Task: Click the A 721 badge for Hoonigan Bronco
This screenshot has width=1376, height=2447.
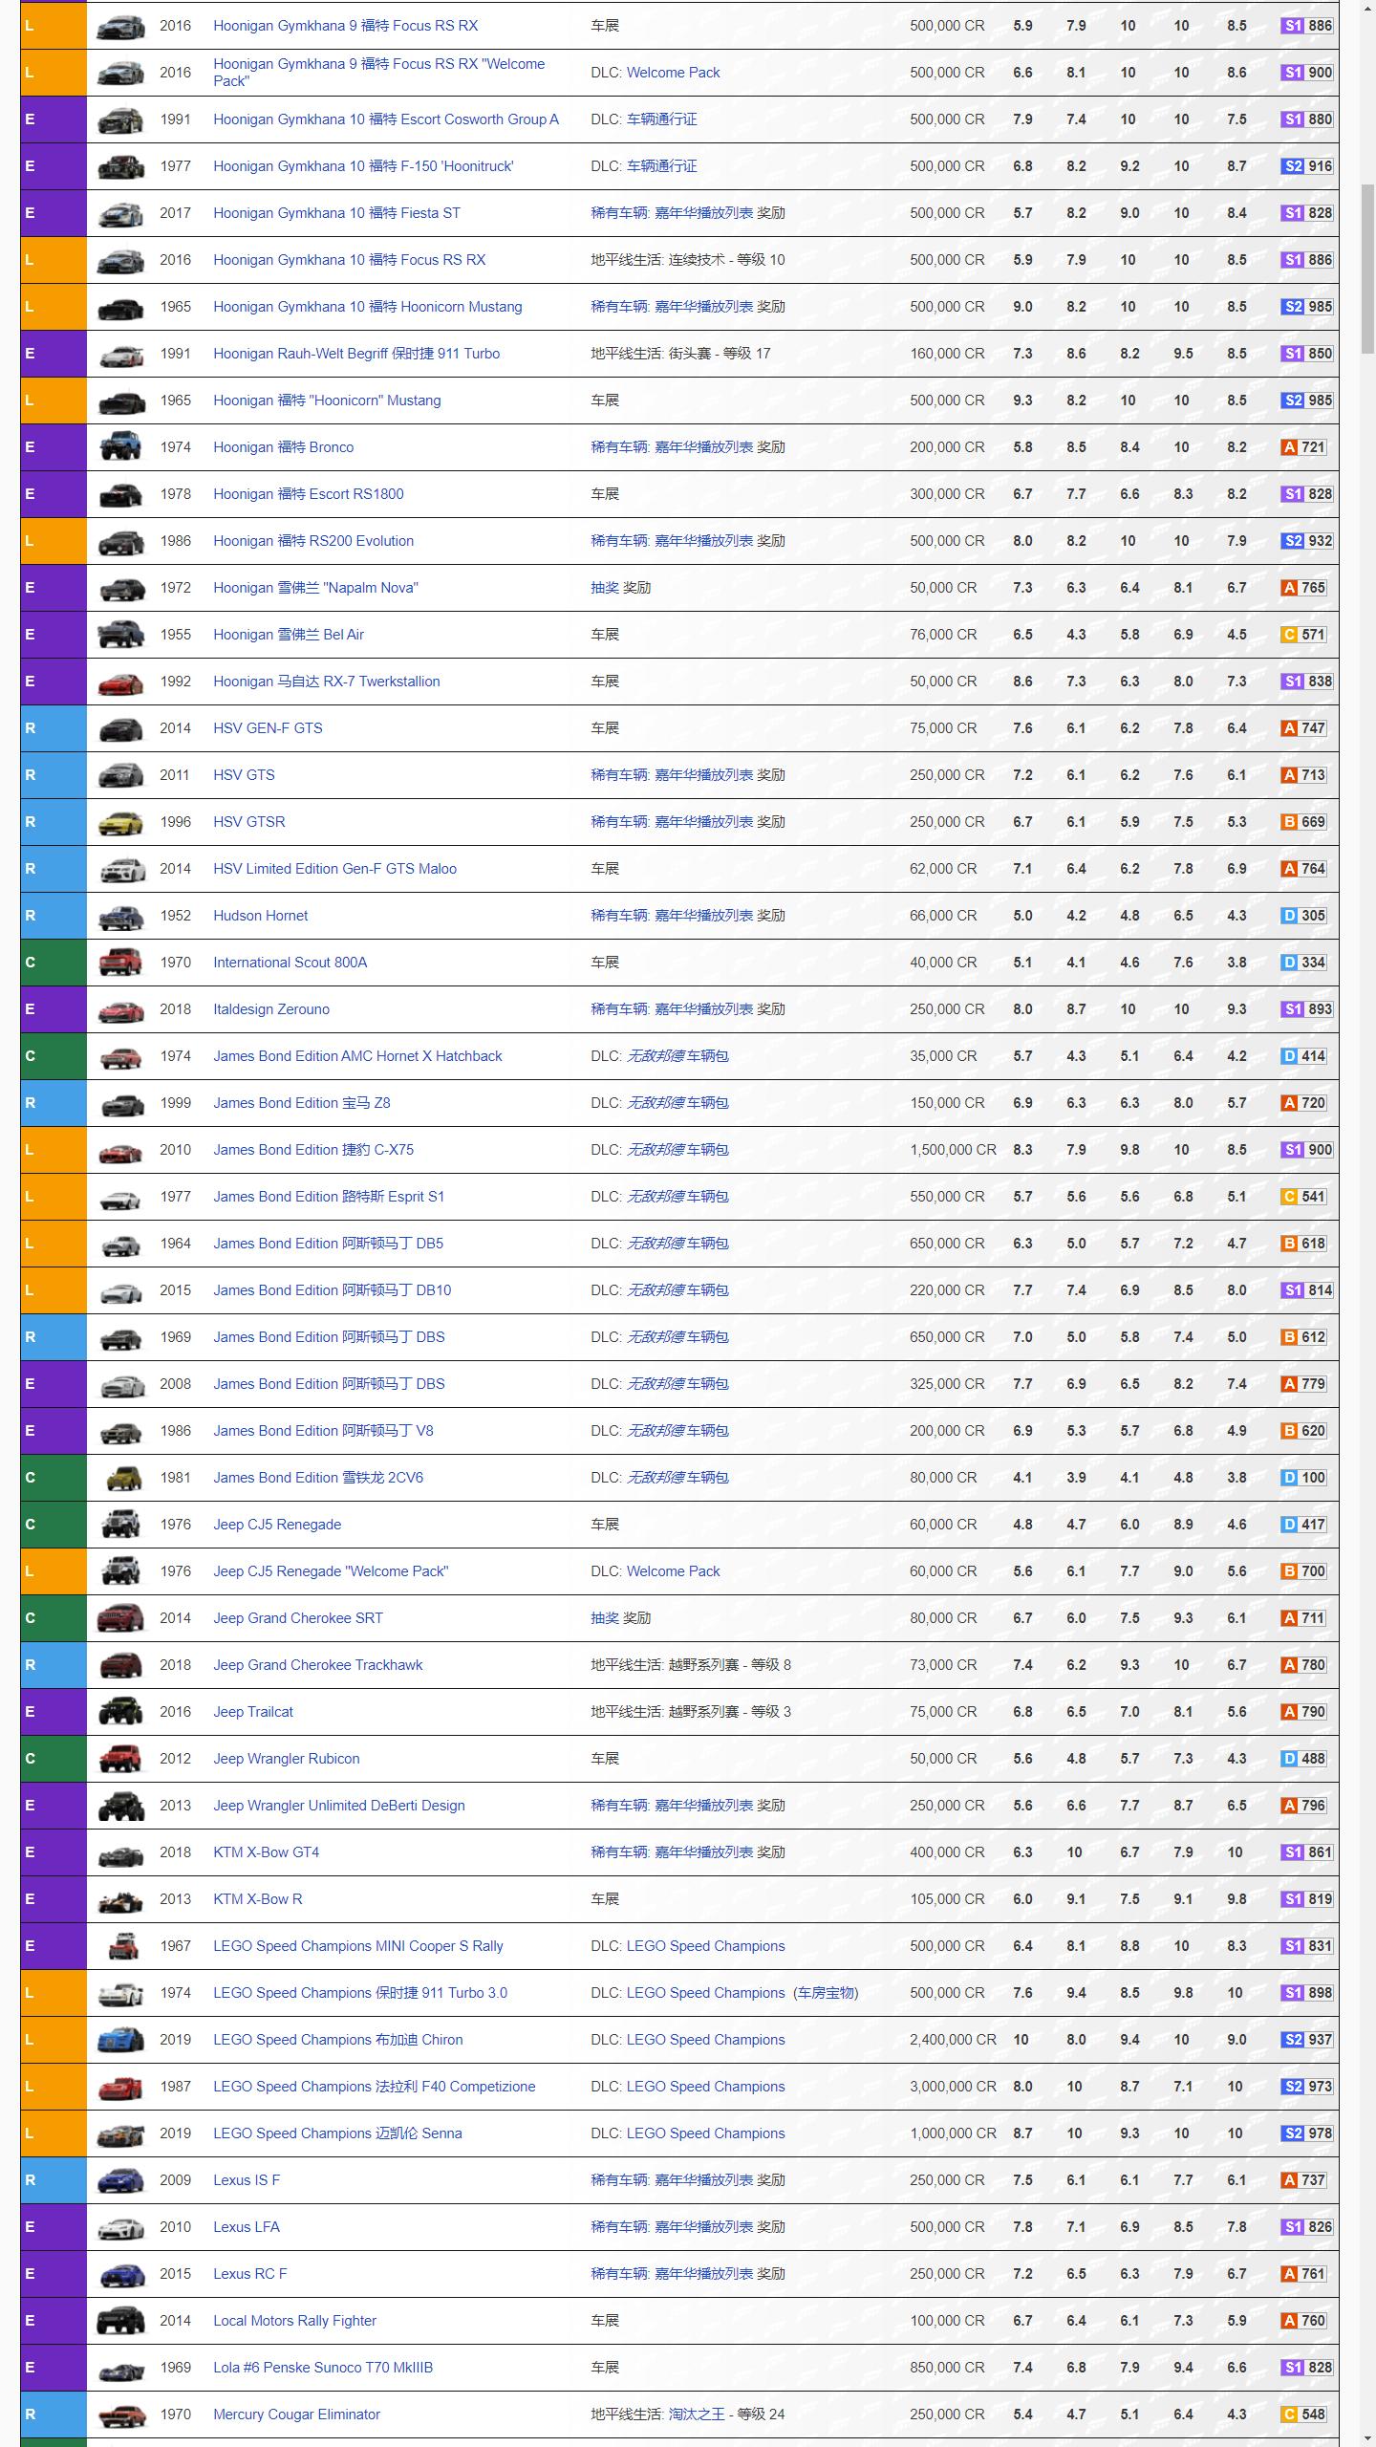Action: click(x=1303, y=447)
